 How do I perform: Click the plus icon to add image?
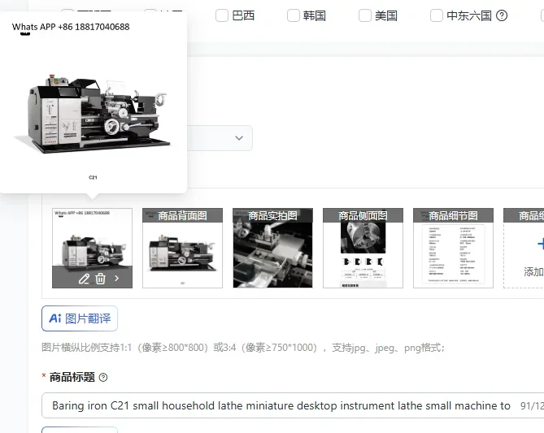(x=541, y=244)
